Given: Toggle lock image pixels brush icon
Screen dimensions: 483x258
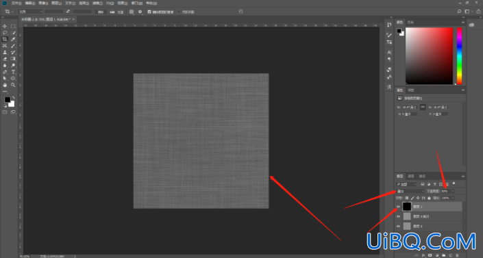Looking at the screenshot, I should click(x=412, y=198).
